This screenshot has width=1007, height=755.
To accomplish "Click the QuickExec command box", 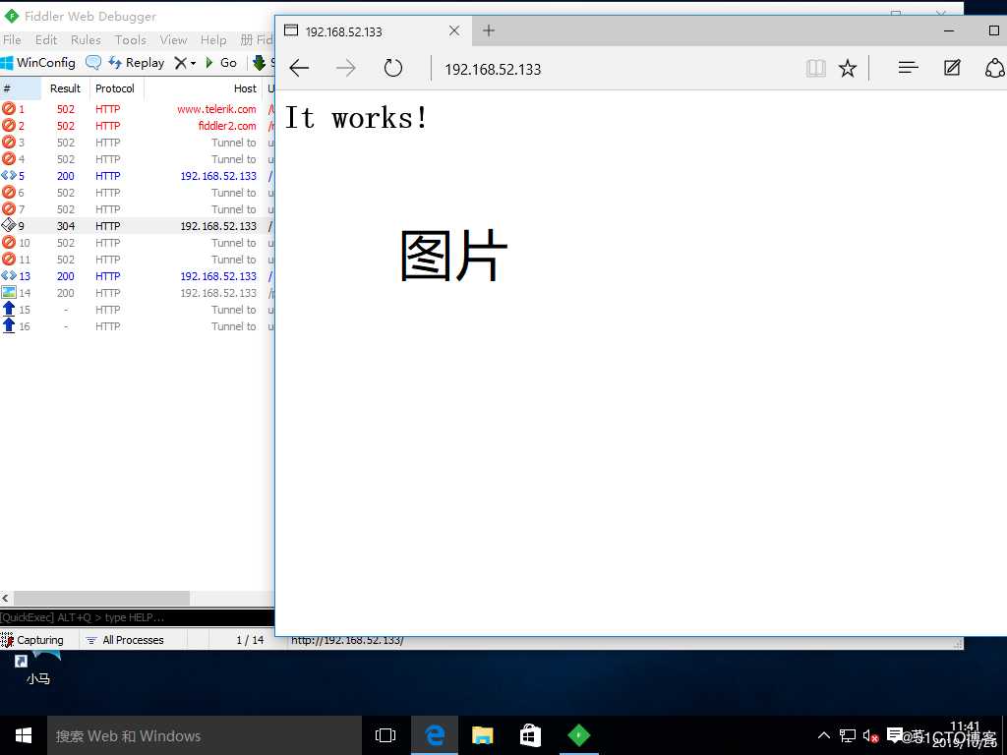I will click(x=138, y=617).
